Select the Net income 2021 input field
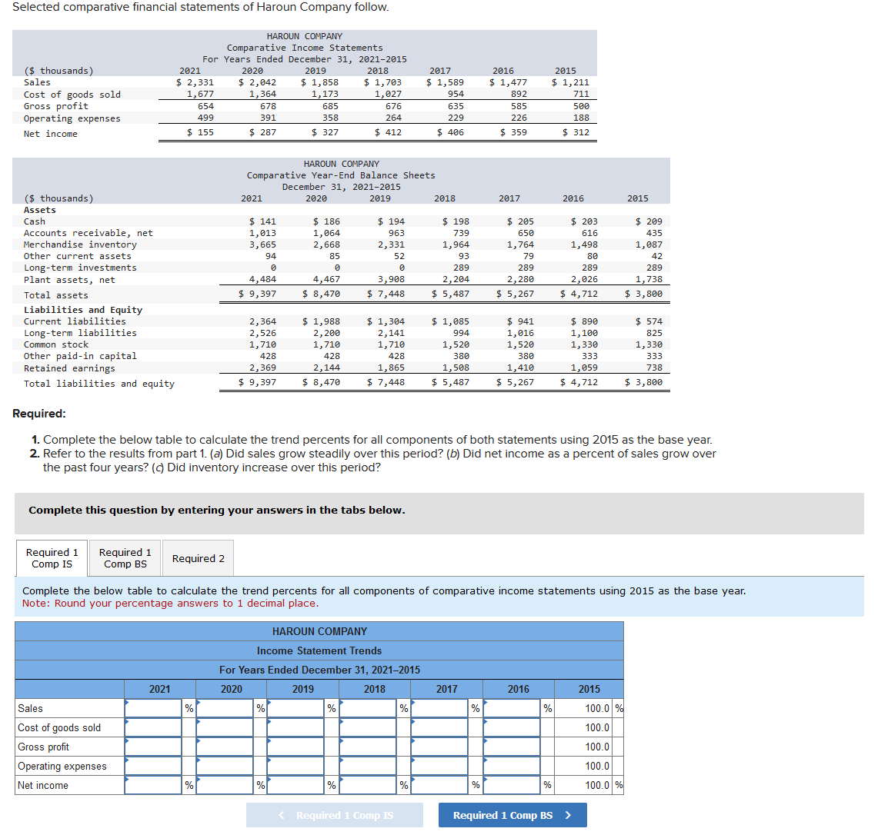888x835 pixels. [x=153, y=785]
